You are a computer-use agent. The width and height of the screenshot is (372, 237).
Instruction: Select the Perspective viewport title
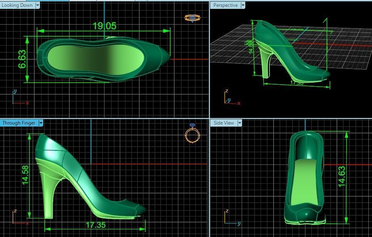pyautogui.click(x=226, y=5)
